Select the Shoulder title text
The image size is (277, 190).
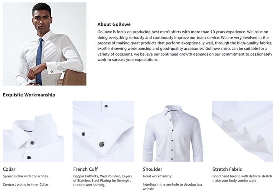(x=153, y=169)
